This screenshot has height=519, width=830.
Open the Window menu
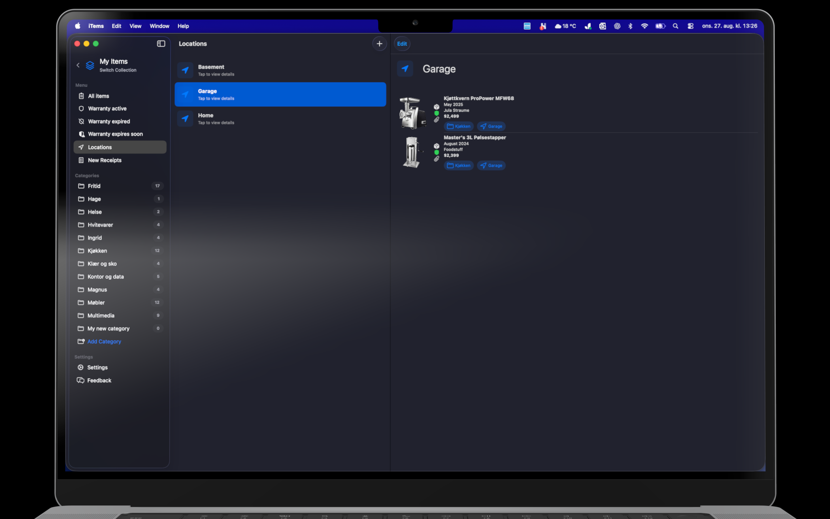[x=159, y=26]
